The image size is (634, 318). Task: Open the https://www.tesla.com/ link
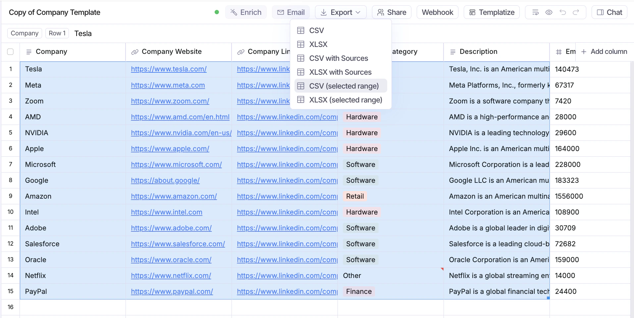169,69
